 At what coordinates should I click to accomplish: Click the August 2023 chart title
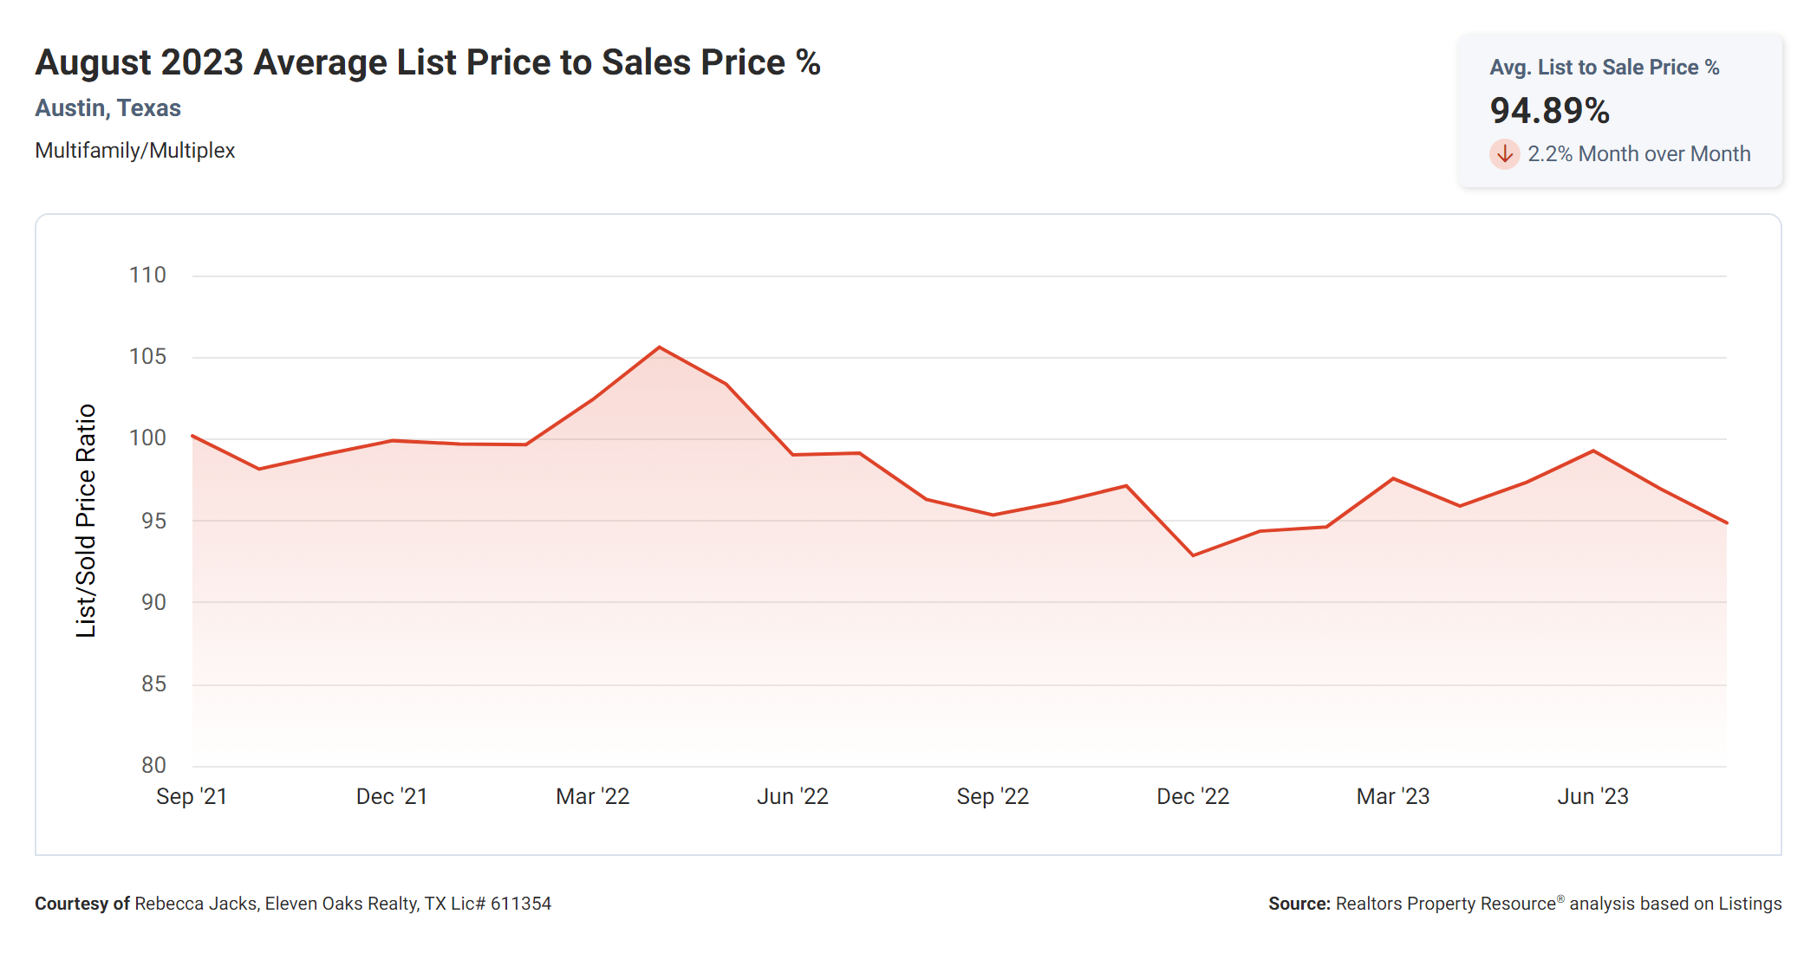point(427,62)
